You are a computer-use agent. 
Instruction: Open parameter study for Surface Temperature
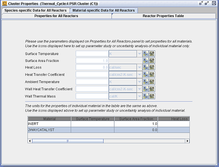click(x=146, y=54)
